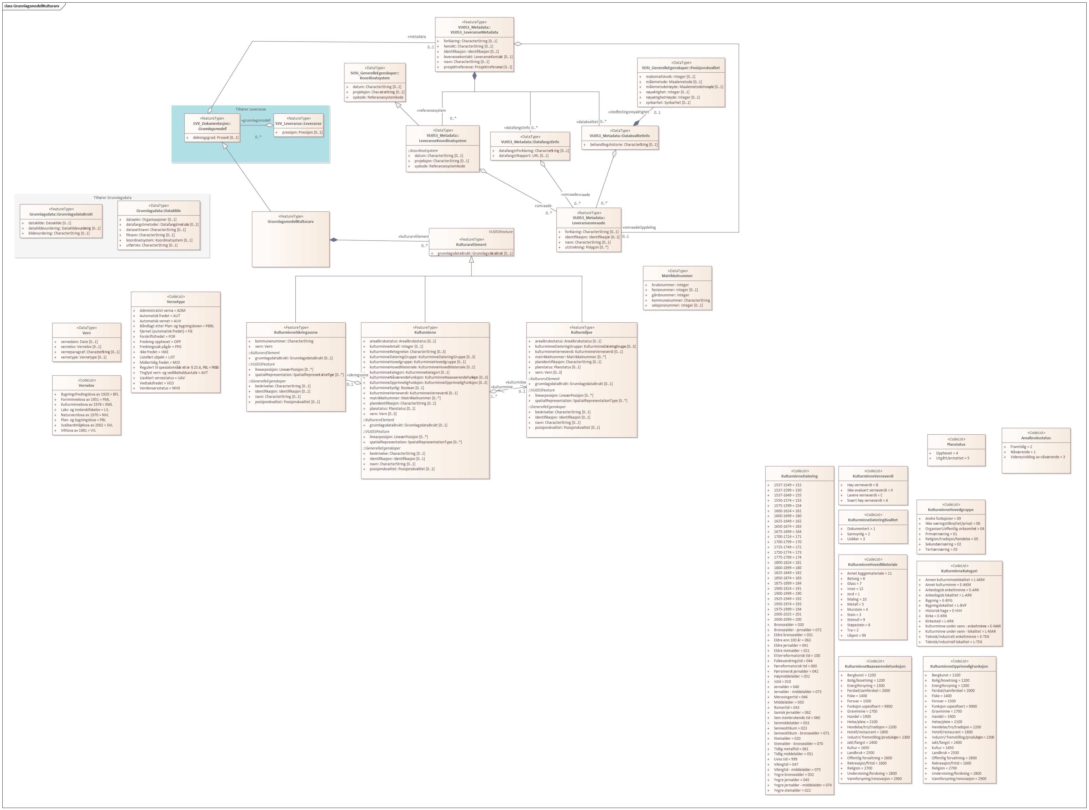This screenshot has height=810, width=1089.
Task: Select the Arealbruksstatus CodeList title
Action: [x=1036, y=438]
